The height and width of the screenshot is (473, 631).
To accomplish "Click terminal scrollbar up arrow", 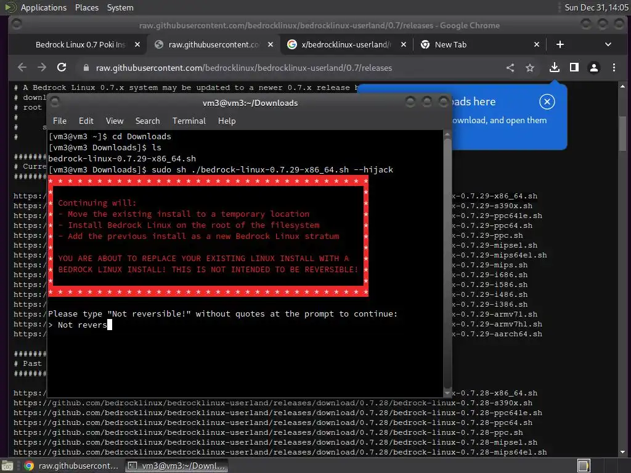I will click(447, 134).
